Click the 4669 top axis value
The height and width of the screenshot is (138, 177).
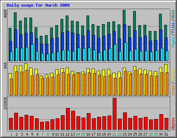coord(5,14)
